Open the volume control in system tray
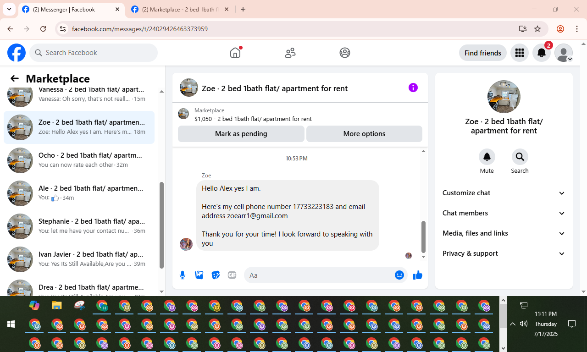Screen dimensions: 587x352 tap(524, 324)
